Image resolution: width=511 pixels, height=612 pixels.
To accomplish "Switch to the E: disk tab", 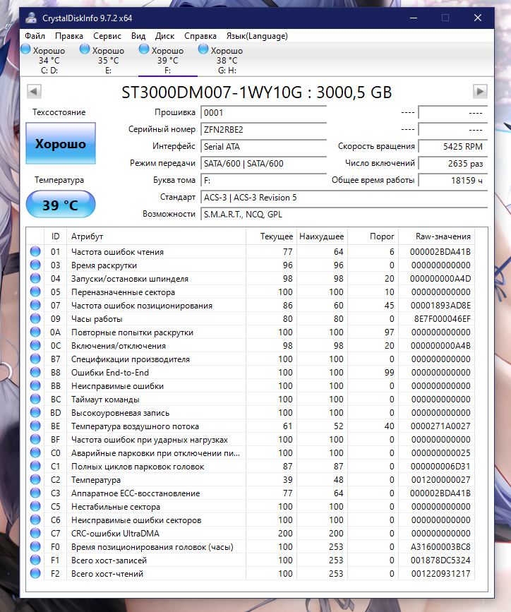I will pyautogui.click(x=108, y=60).
